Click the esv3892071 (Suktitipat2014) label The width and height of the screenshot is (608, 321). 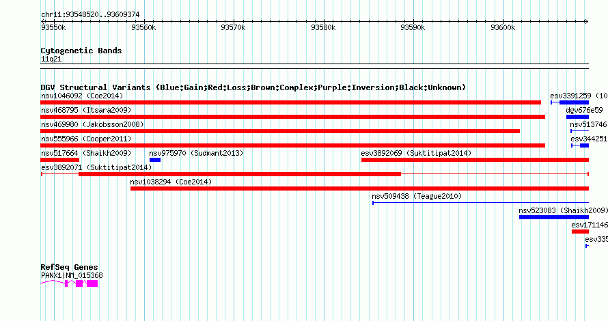[x=96, y=167]
